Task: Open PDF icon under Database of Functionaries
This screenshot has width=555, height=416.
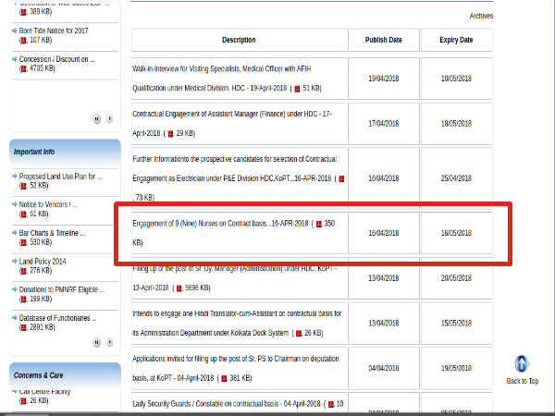Action: pyautogui.click(x=23, y=327)
